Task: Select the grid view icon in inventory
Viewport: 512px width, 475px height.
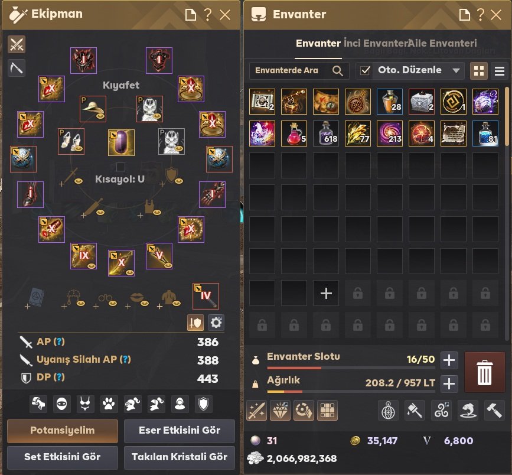Action: tap(479, 71)
